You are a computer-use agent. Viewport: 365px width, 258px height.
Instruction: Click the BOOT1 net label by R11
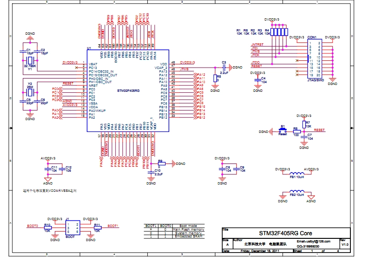tap(113, 226)
